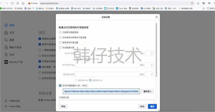
Task: Select the 使用系统代理设置 radio option
Action: tap(60, 43)
